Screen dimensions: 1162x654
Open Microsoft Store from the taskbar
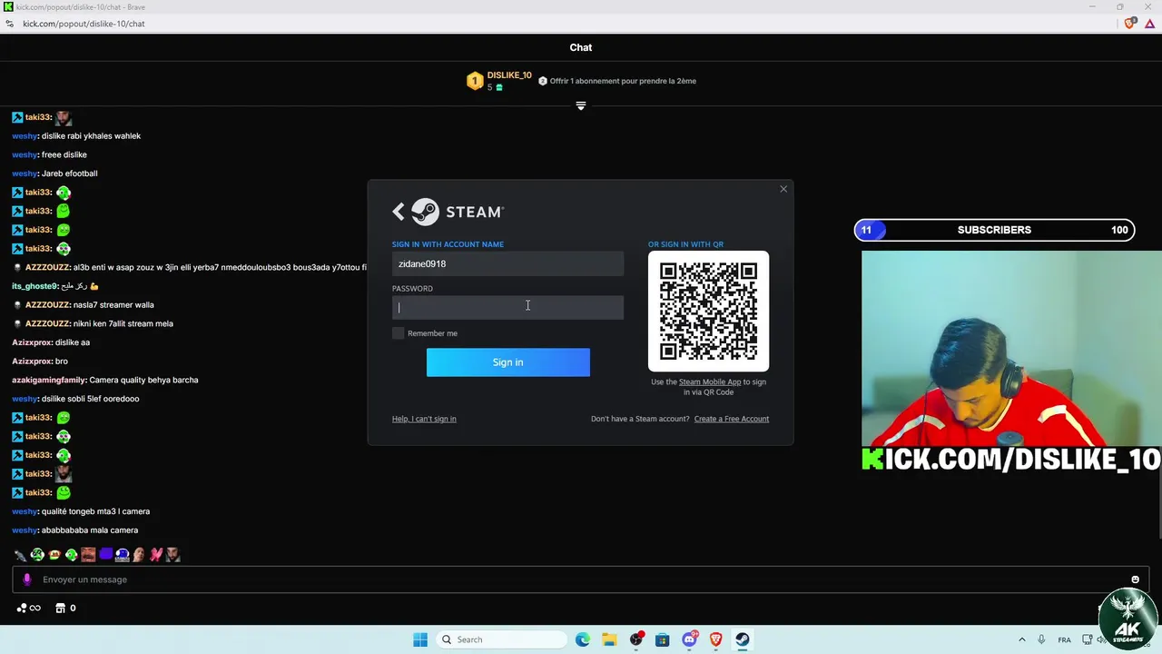663,639
